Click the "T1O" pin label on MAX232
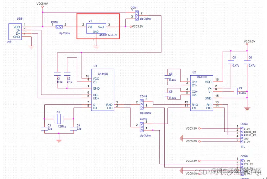The height and width of the screenshot is (179, 267). (x=208, y=108)
